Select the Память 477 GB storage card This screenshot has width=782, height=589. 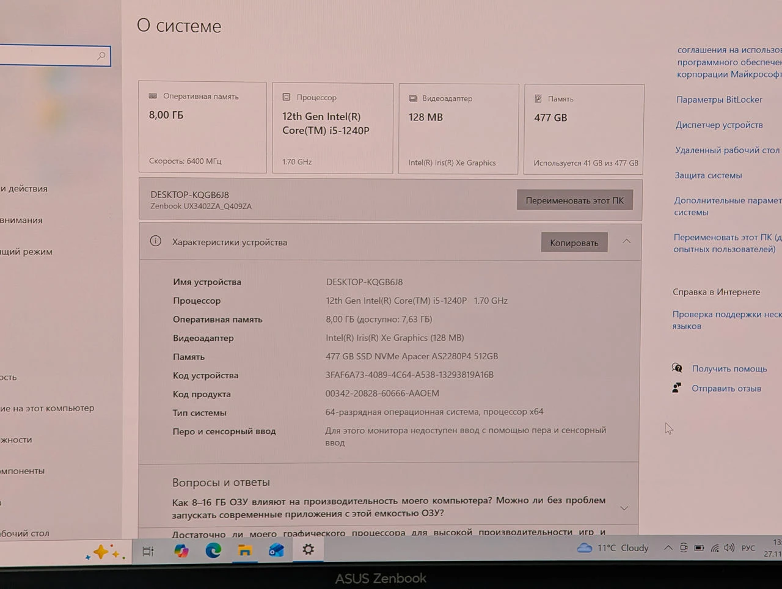(x=584, y=130)
